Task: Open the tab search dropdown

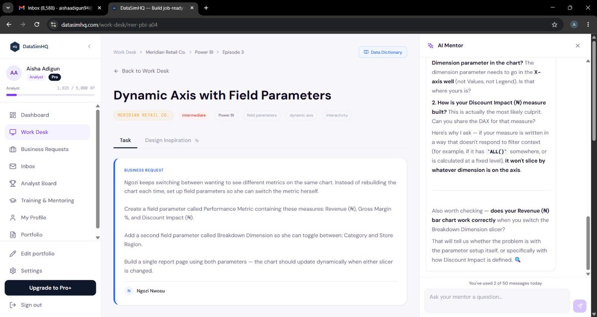Action: click(7, 8)
